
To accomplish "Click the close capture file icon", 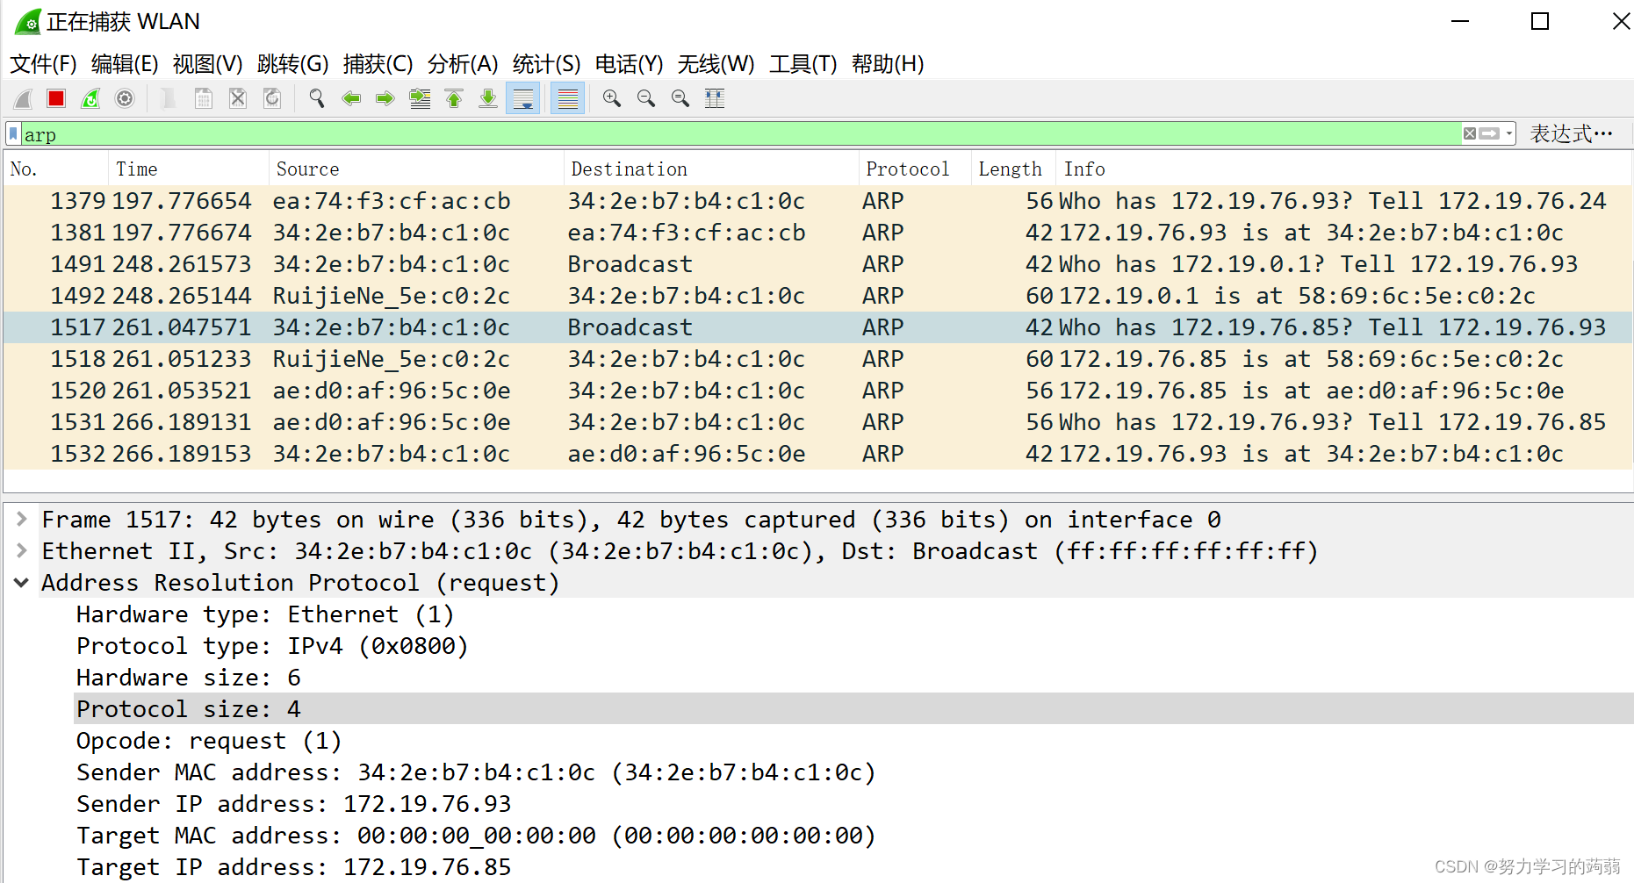I will tap(237, 98).
